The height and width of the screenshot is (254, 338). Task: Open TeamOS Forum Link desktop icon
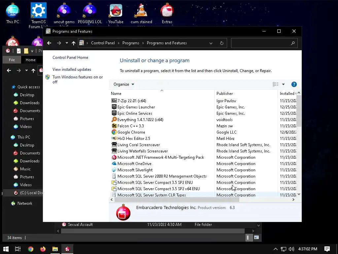pos(38,15)
